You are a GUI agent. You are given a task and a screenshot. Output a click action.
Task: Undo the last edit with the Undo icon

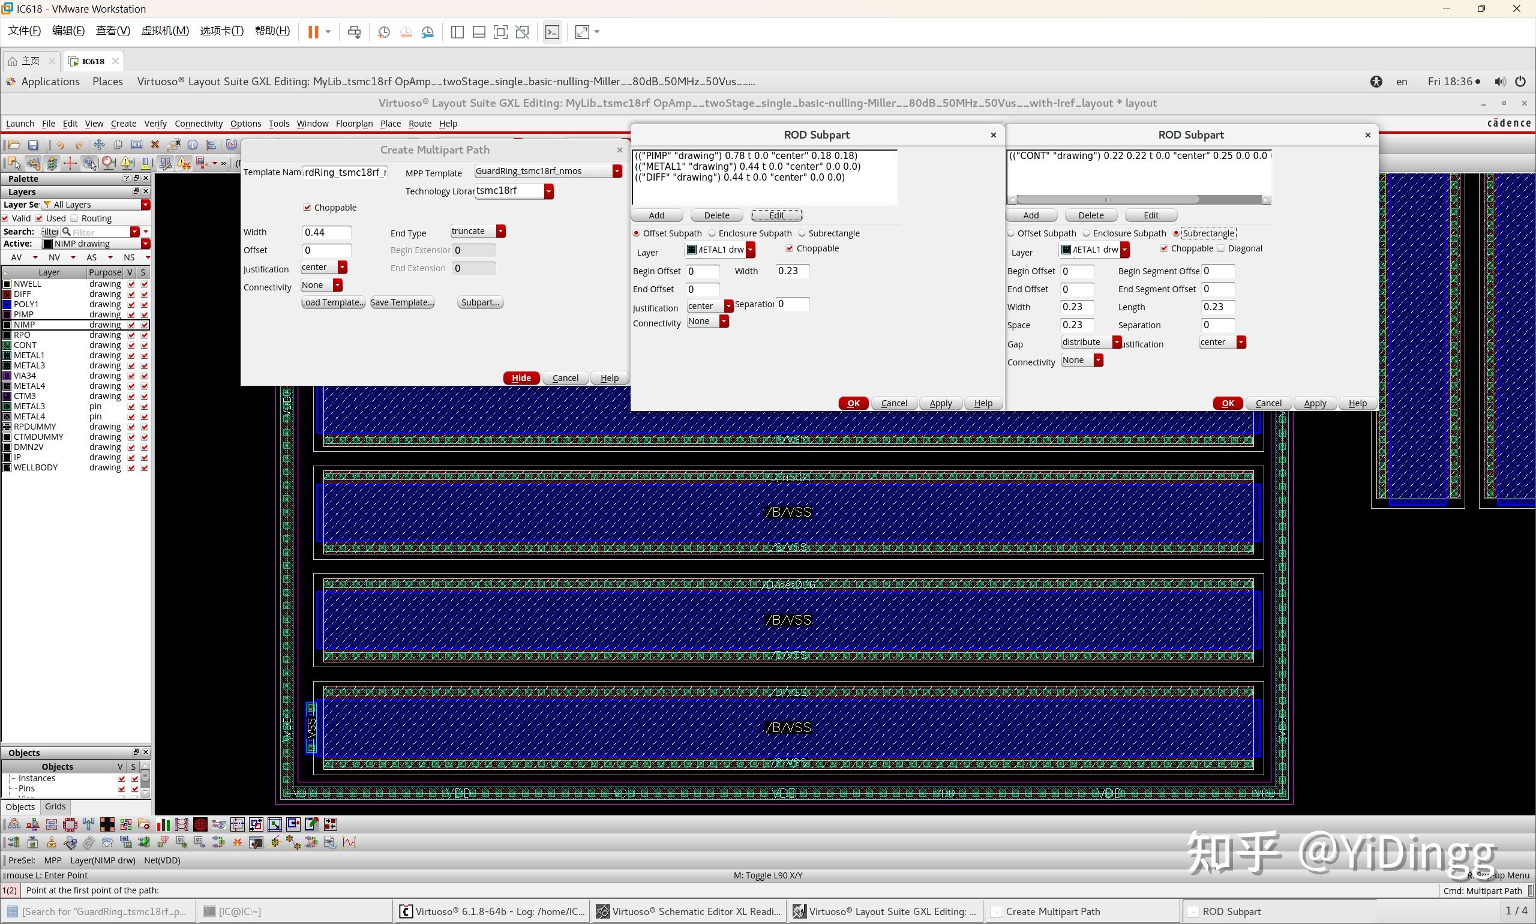pyautogui.click(x=61, y=145)
